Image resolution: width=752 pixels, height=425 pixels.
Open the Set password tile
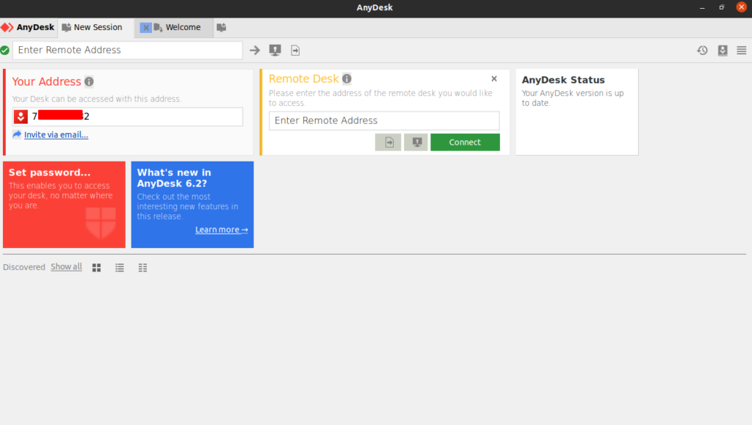click(x=65, y=205)
